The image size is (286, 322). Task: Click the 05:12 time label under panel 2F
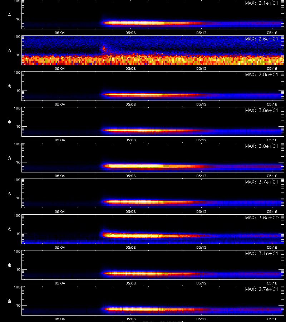201,68
